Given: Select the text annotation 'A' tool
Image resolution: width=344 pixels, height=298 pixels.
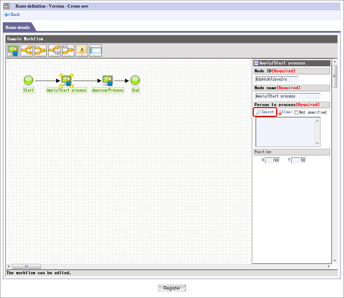Looking at the screenshot, I should 82,51.
